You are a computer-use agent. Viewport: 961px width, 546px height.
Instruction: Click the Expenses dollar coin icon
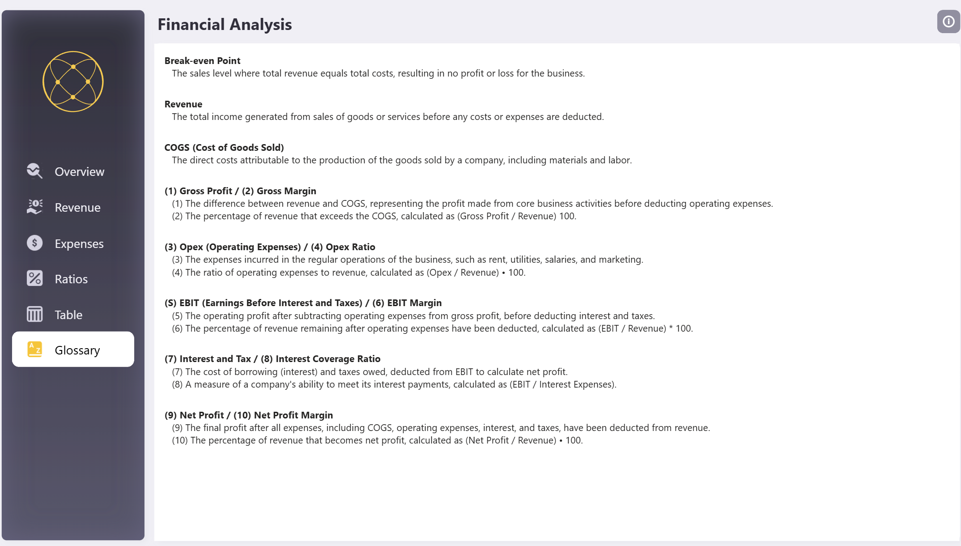click(x=34, y=243)
